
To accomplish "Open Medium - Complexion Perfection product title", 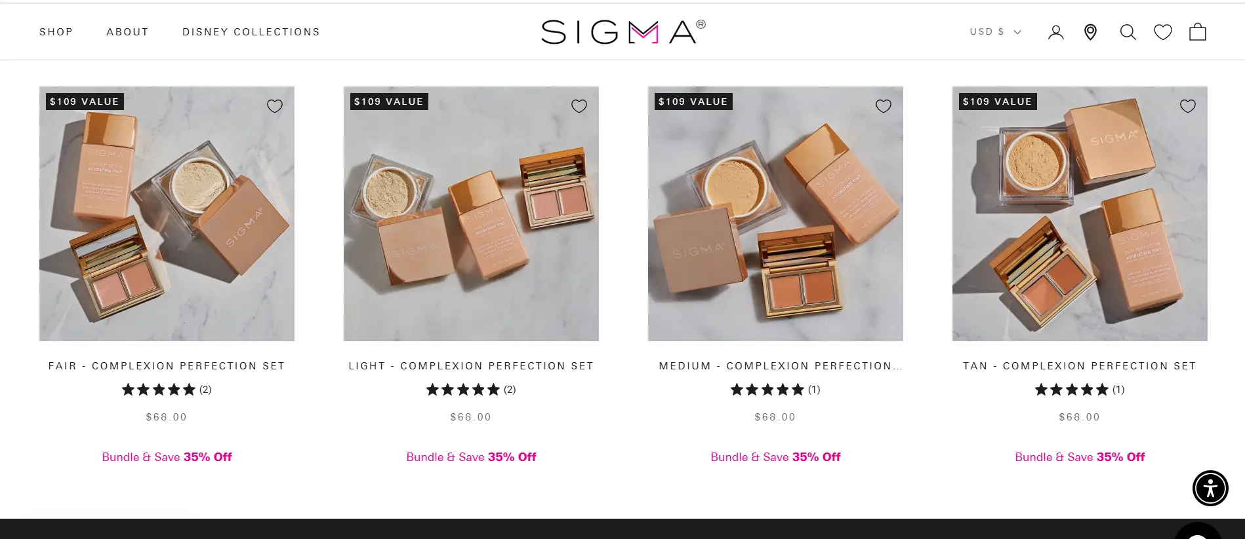I will click(x=781, y=366).
